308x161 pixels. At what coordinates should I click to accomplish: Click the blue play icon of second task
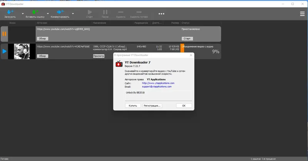(4, 51)
